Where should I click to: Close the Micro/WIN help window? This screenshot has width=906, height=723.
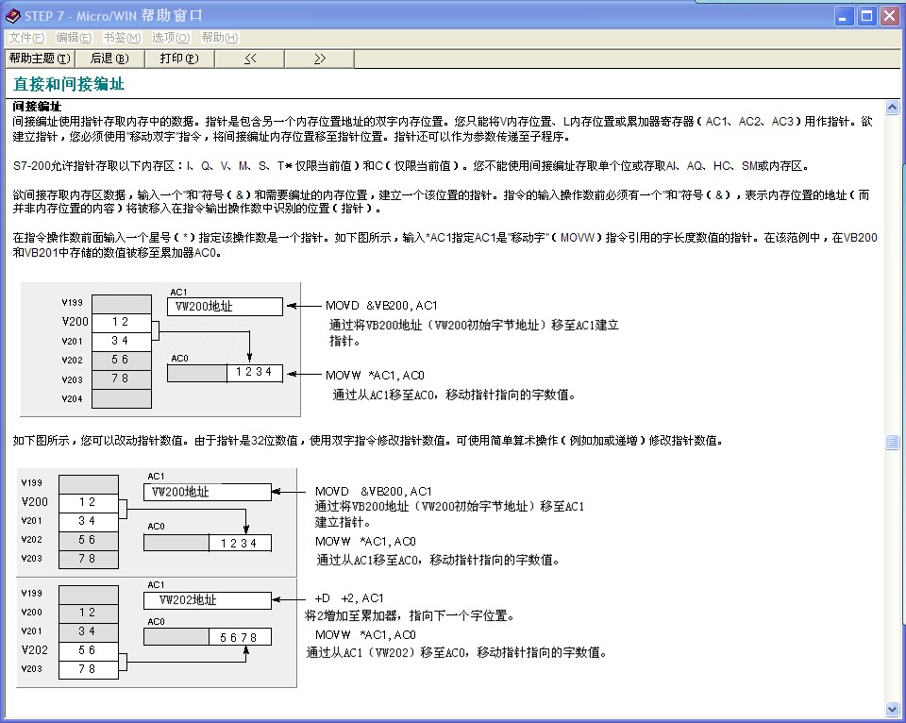point(890,16)
